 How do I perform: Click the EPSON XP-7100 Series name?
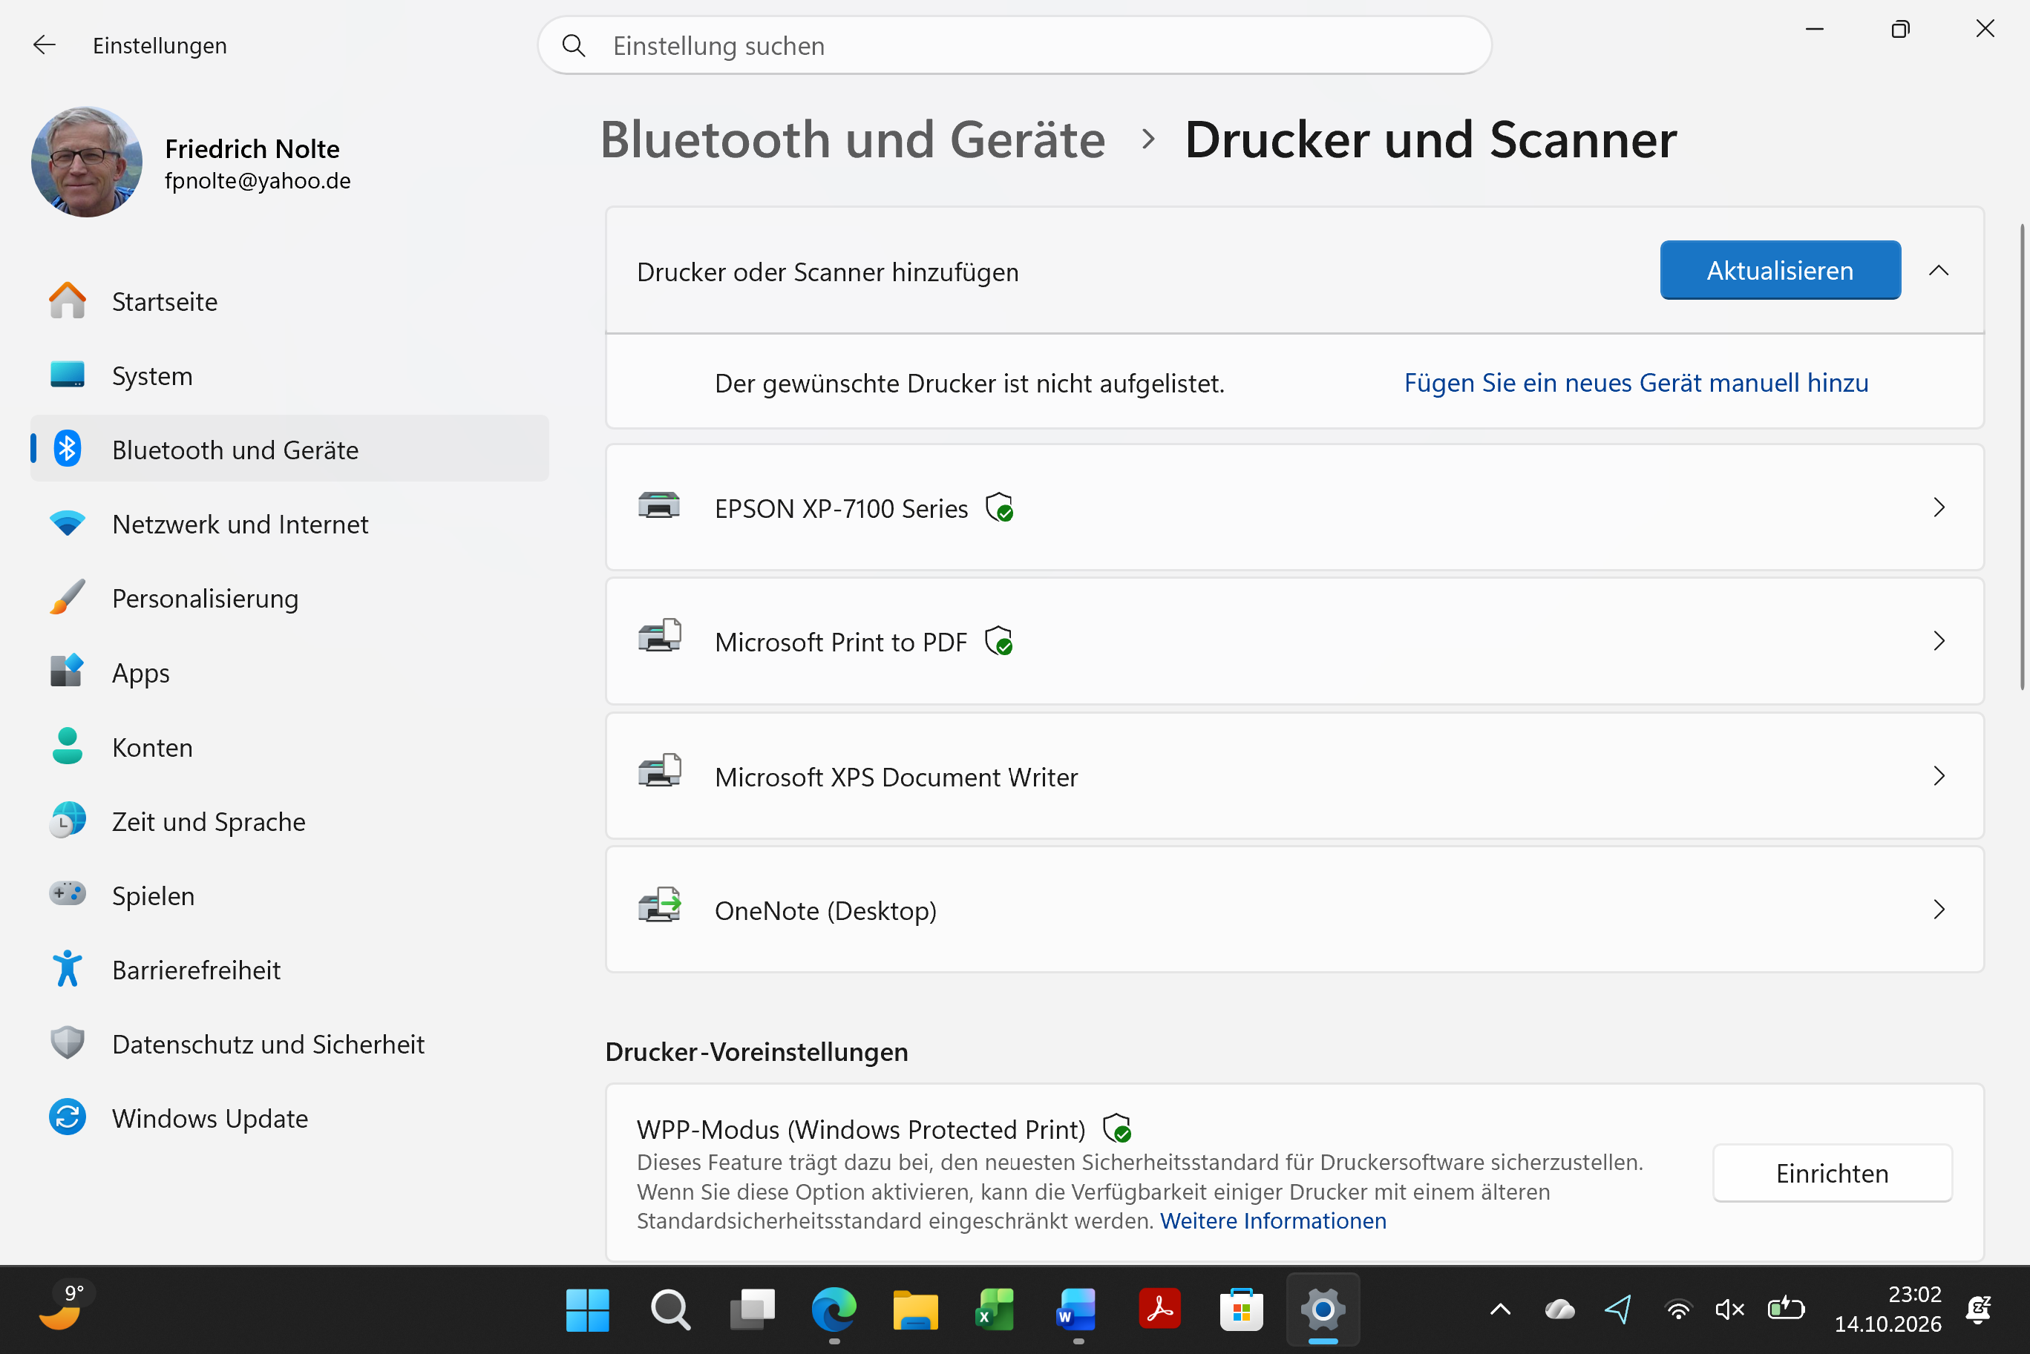tap(842, 509)
